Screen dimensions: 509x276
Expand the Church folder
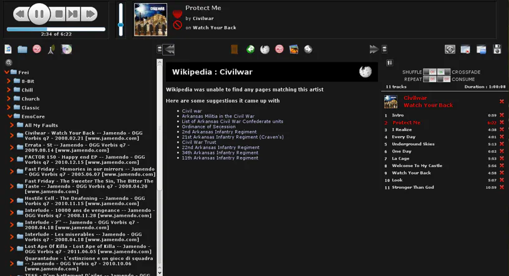tap(9, 98)
